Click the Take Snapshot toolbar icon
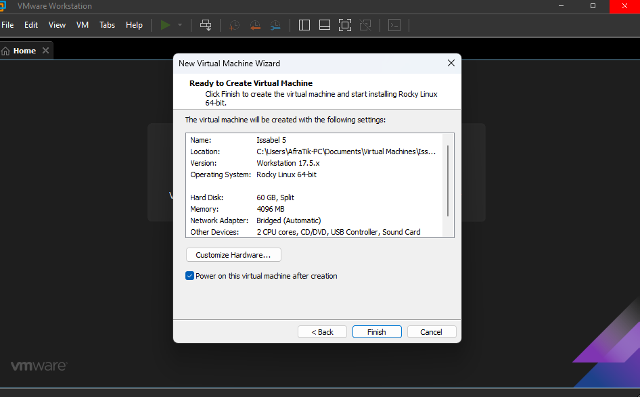 pyautogui.click(x=234, y=25)
